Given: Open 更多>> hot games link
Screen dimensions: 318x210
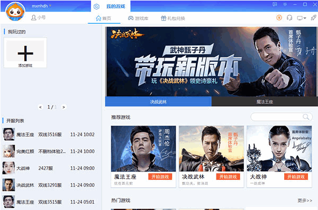Looking at the screenshot, I should point(305,201).
